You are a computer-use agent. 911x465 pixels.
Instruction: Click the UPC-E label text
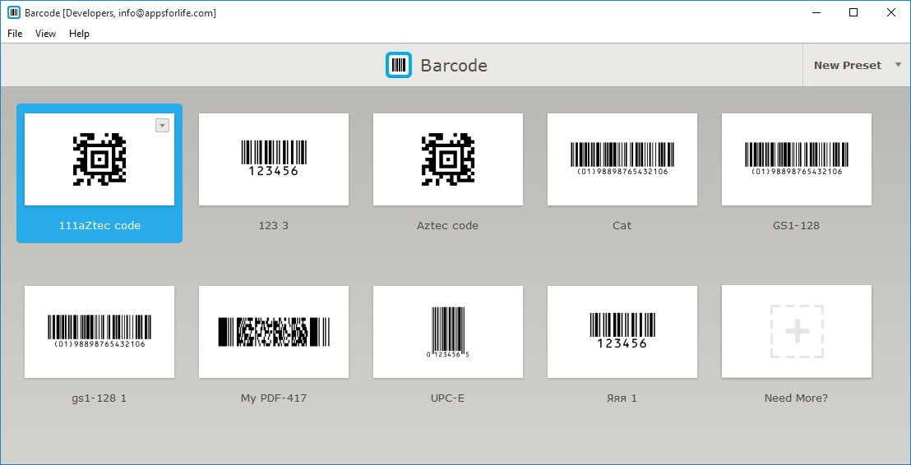[x=448, y=398]
